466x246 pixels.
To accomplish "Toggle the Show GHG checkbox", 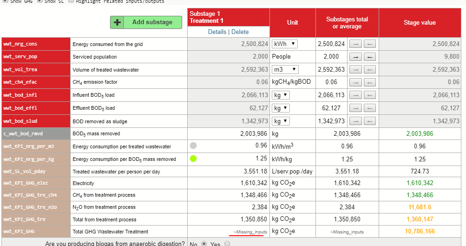I will tap(6, 1).
